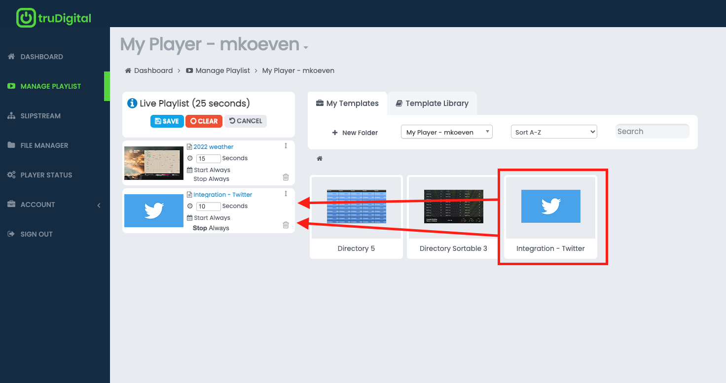Click the 2022 weather thumbnail
Screen dimensions: 726x383
(154, 163)
